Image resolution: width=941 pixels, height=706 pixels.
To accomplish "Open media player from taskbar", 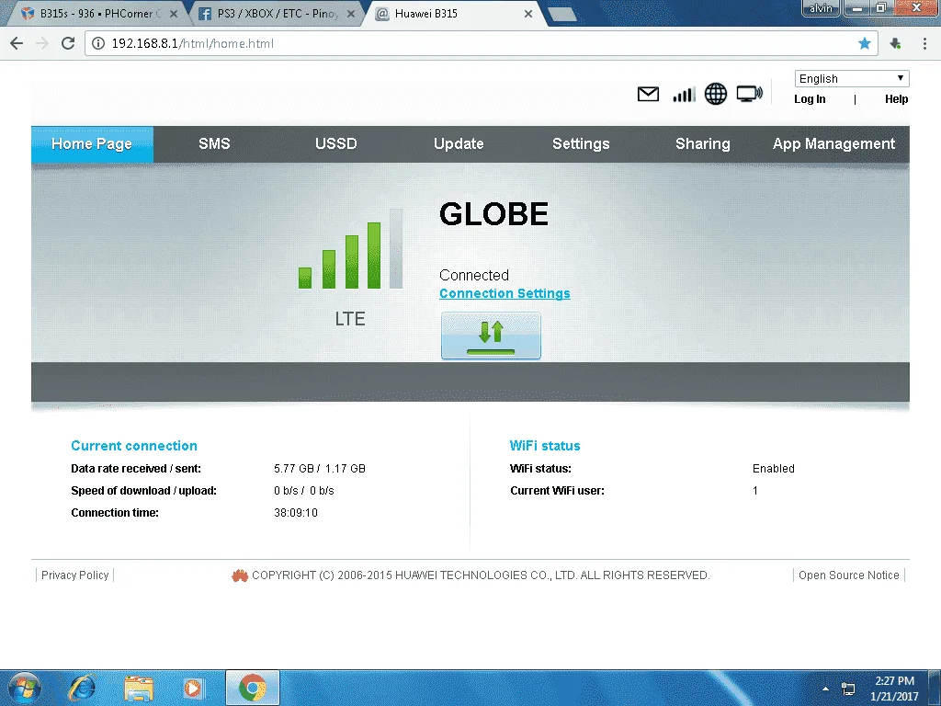I will (x=193, y=688).
